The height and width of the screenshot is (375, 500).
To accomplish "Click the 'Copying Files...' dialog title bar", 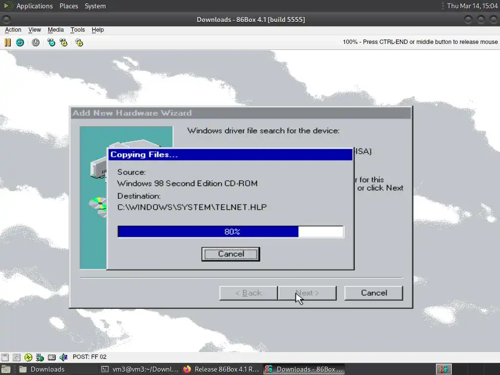I will pyautogui.click(x=230, y=155).
